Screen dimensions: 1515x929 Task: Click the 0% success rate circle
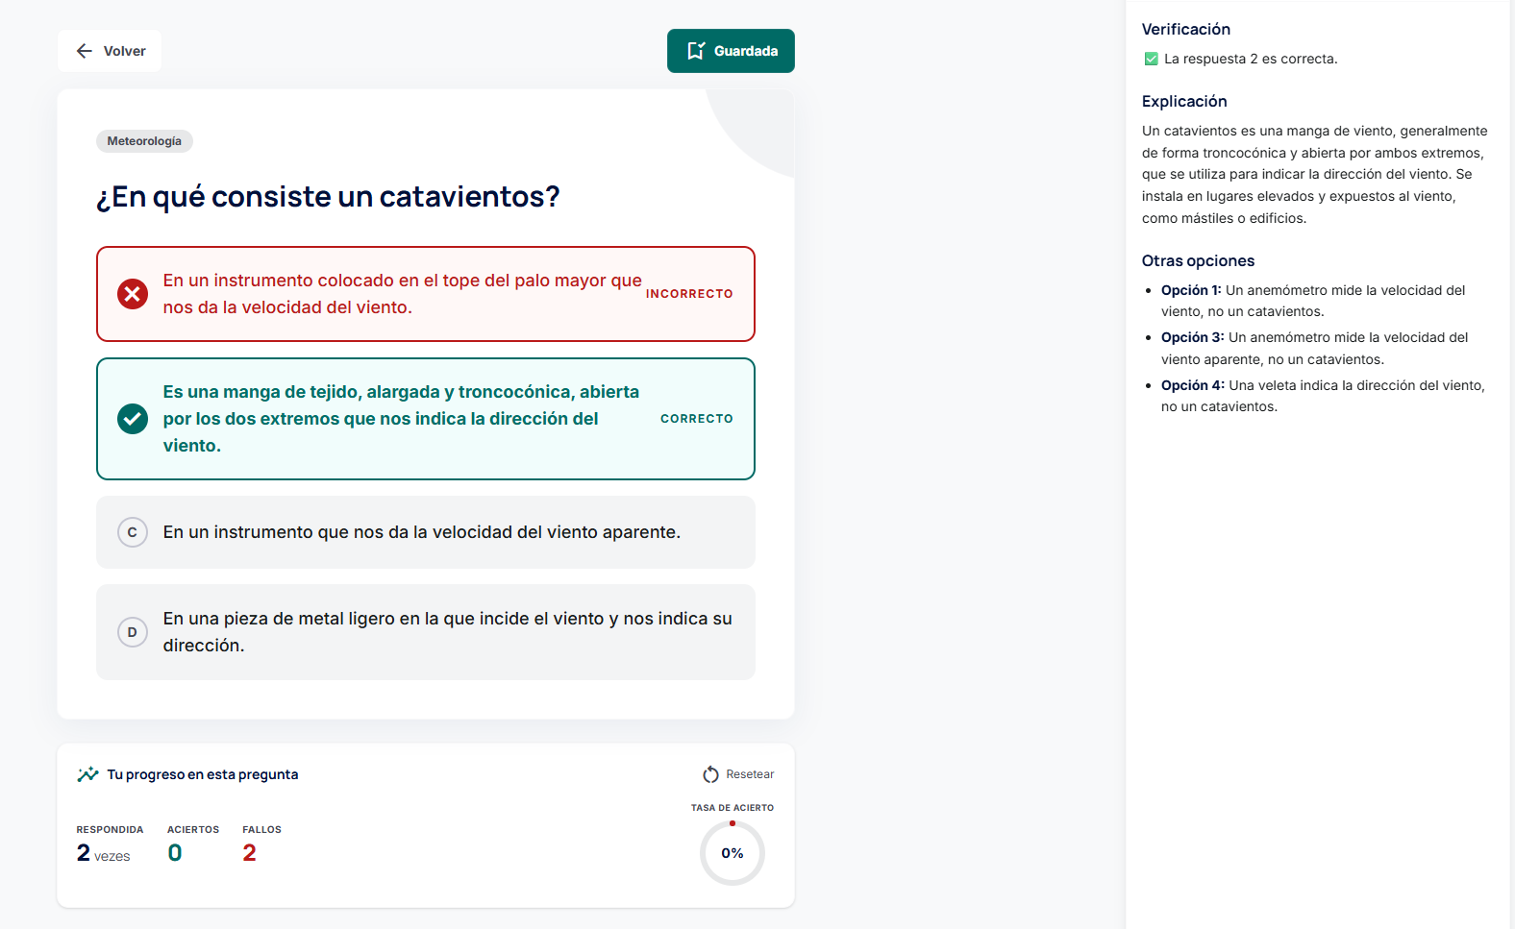[x=733, y=853]
